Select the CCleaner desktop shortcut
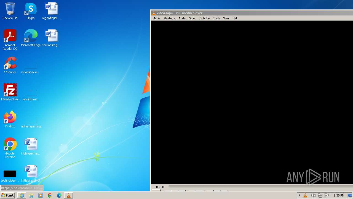The width and height of the screenshot is (353, 199). (x=10, y=65)
